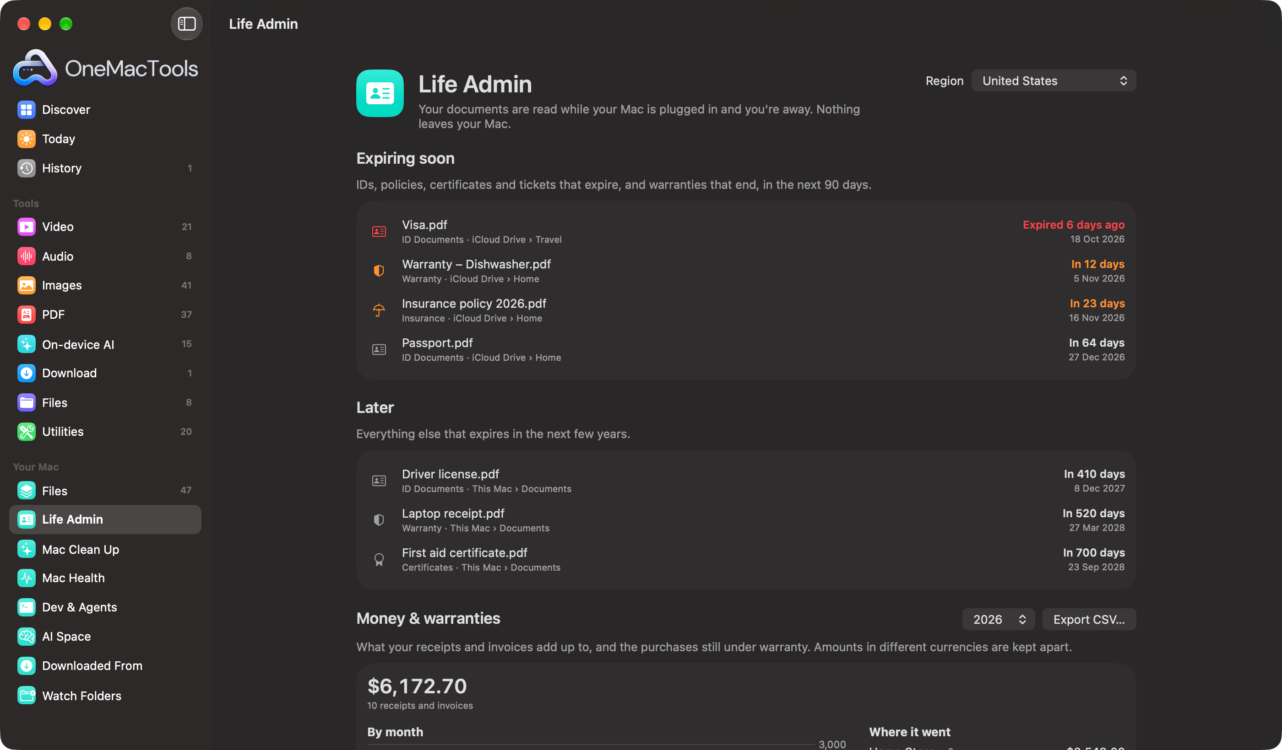This screenshot has width=1282, height=750.
Task: Open the PDF tools category
Action: 105,315
